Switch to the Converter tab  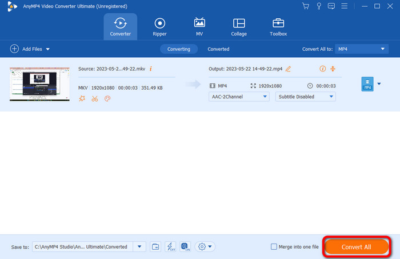click(121, 27)
